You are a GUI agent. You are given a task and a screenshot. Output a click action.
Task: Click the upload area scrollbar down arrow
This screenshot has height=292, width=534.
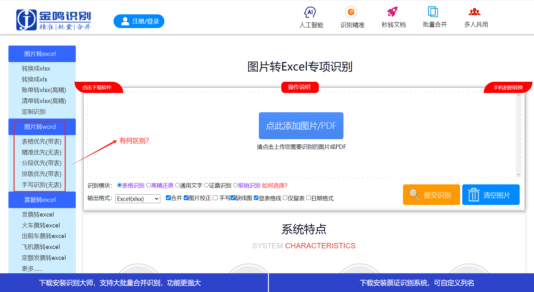tap(519, 175)
